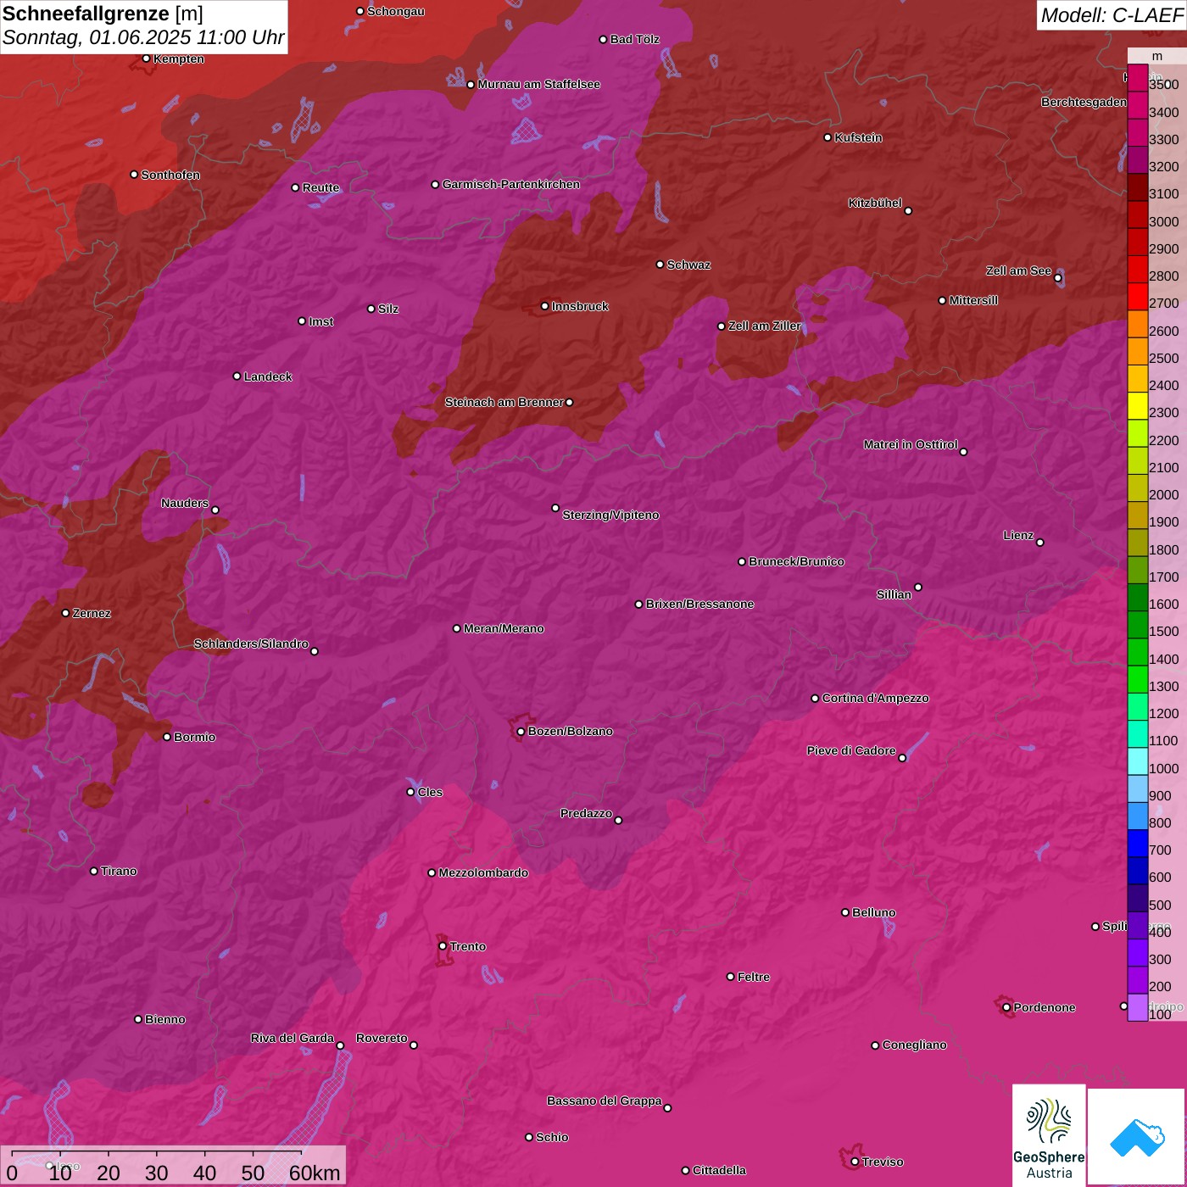Screen dimensions: 1187x1187
Task: Click the legend value '1900'
Action: 1164,522
